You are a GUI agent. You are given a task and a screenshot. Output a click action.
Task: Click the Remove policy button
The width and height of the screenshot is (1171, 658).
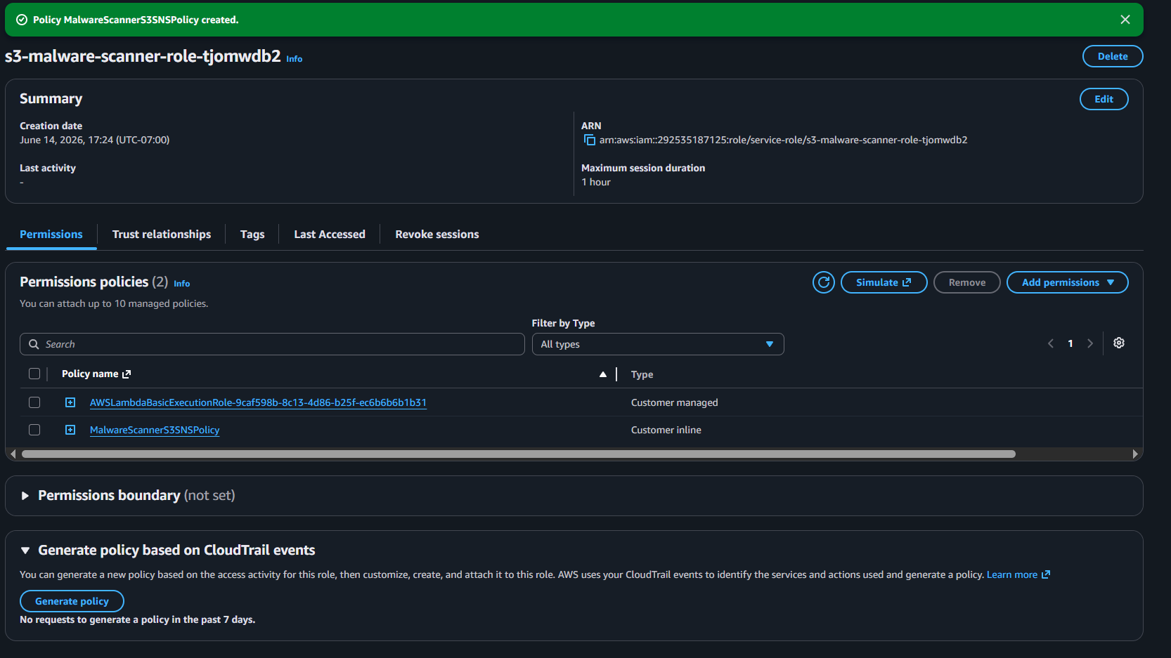(966, 282)
